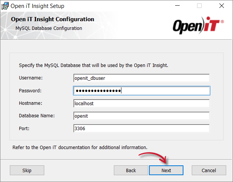The width and height of the screenshot is (233, 182).
Task: Click the Database Name field
Action: [x=141, y=116]
